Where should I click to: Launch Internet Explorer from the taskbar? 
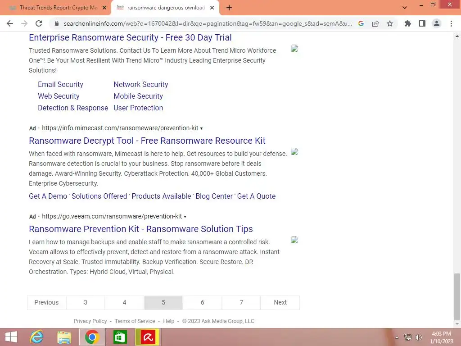pyautogui.click(x=37, y=337)
